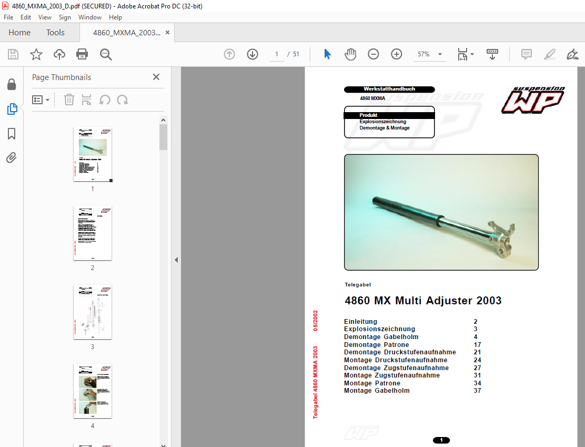Click the fork product photo
The height and width of the screenshot is (447, 585).
(441, 212)
